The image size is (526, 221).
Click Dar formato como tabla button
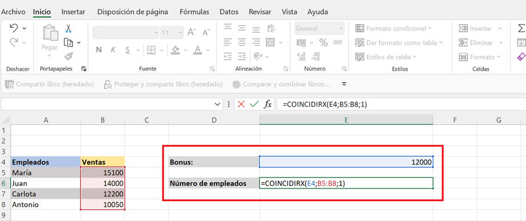(x=399, y=42)
